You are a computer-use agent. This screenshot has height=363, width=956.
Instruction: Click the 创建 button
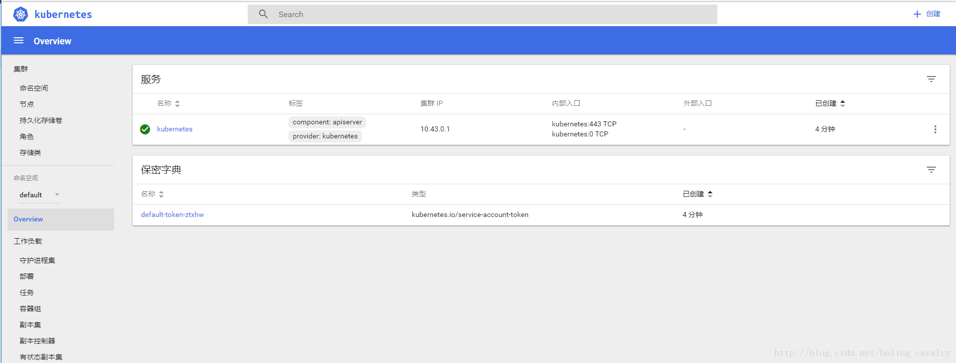click(927, 14)
